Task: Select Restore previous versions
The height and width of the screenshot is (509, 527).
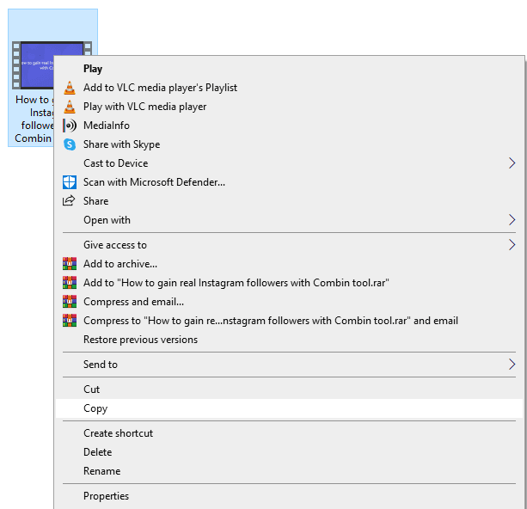Action: (x=289, y=340)
